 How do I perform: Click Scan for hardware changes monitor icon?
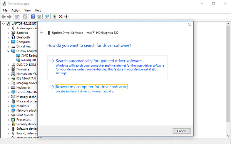pyautogui.click(x=47, y=17)
